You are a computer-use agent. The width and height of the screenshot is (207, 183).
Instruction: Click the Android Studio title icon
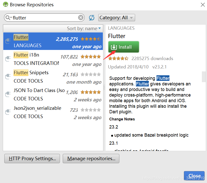pyautogui.click(x=6, y=5)
